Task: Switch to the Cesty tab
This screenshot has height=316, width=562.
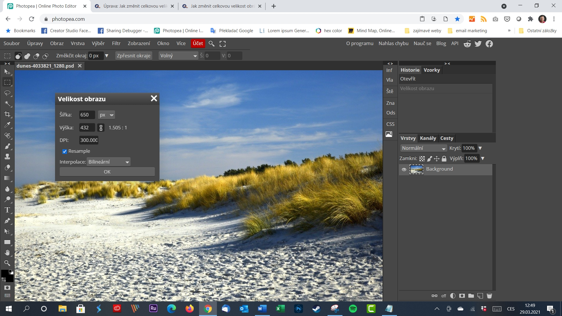Action: (447, 138)
